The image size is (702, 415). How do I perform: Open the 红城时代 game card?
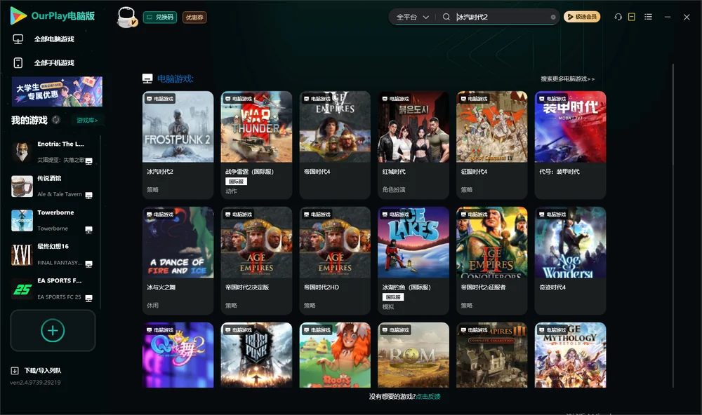[x=413, y=145]
